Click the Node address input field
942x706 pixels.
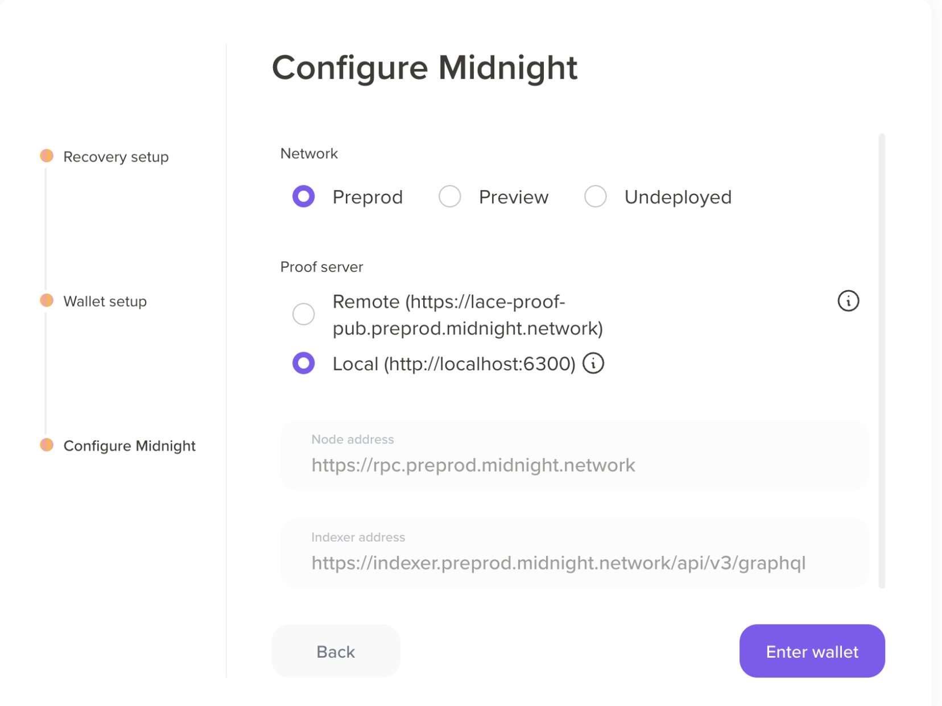coord(575,465)
